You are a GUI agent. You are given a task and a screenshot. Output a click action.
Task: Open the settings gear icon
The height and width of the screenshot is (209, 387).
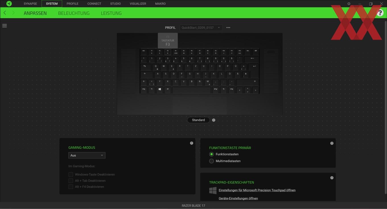[x=349, y=4]
